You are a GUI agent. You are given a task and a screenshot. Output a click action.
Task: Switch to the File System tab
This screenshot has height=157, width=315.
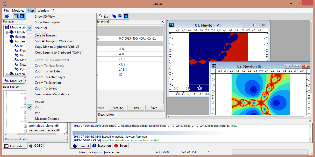[x=15, y=146]
